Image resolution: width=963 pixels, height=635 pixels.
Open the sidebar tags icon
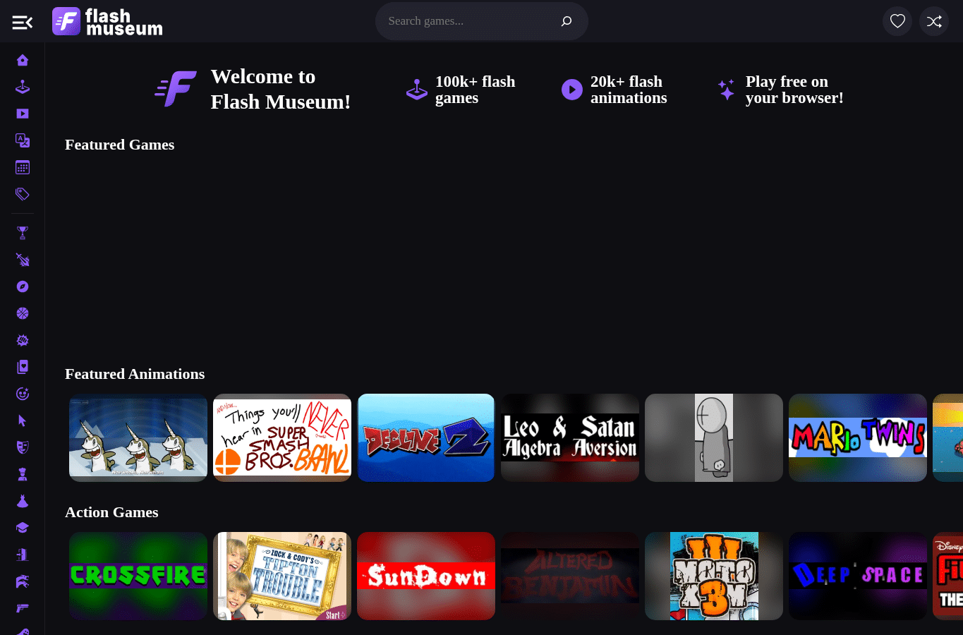[x=23, y=194]
